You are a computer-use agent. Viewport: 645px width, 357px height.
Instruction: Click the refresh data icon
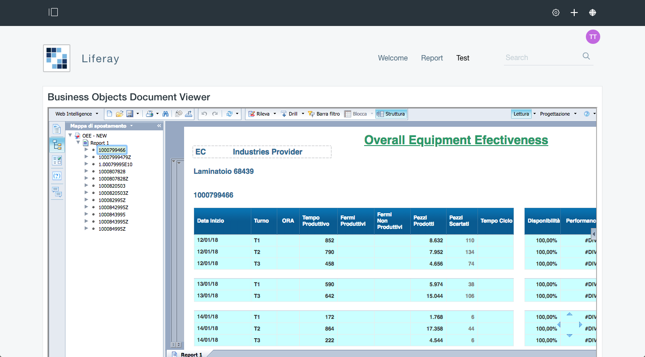point(229,114)
